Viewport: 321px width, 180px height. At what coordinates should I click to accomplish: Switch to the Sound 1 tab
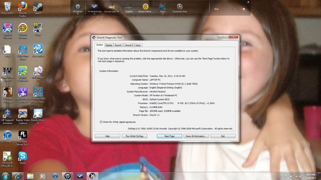pyautogui.click(x=118, y=45)
